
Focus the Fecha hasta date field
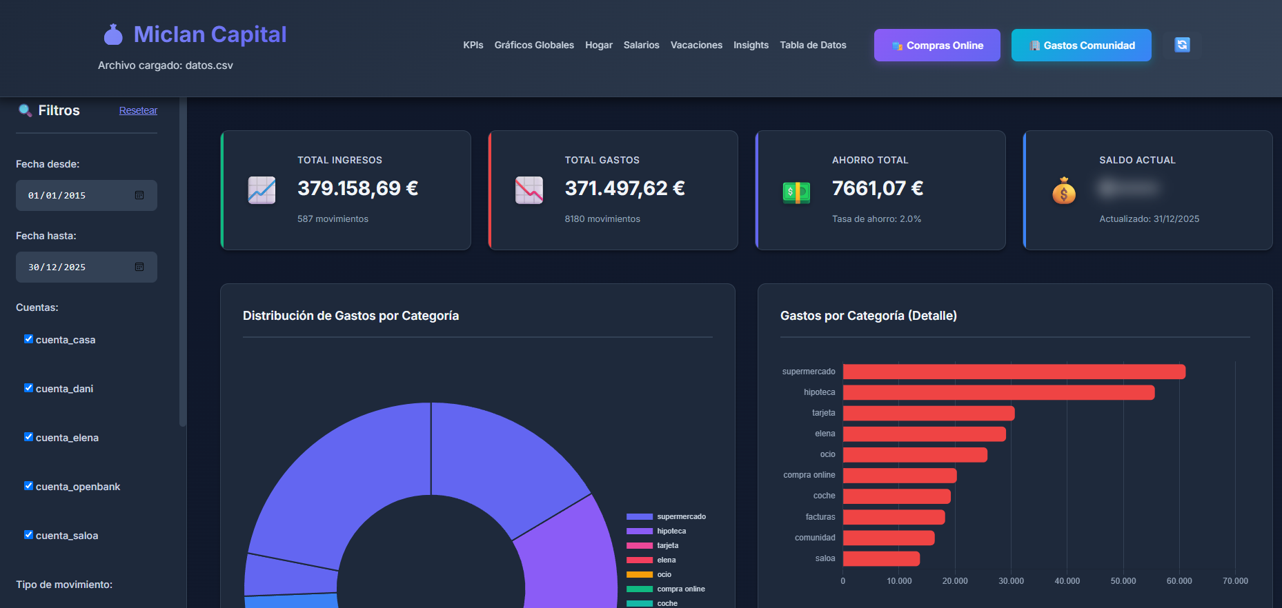pyautogui.click(x=86, y=267)
